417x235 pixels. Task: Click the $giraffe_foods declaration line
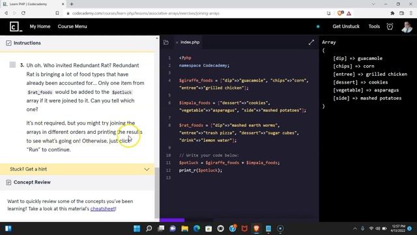coord(244,84)
